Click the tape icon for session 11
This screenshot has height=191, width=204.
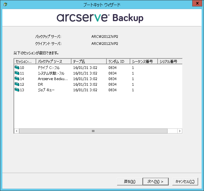(17, 73)
